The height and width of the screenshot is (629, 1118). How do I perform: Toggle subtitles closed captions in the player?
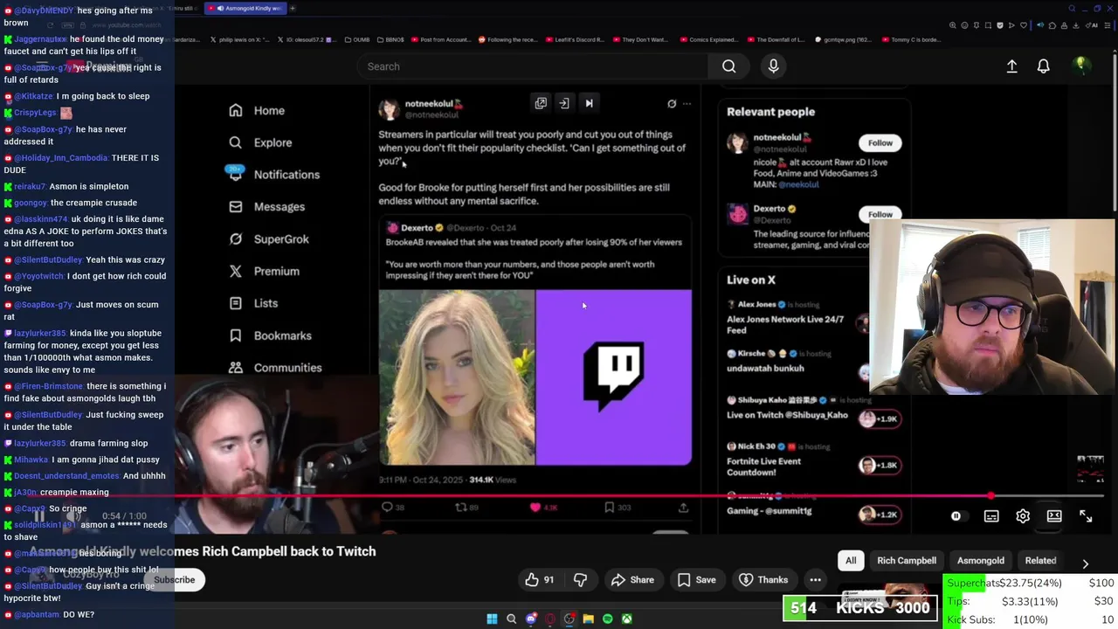click(x=991, y=516)
